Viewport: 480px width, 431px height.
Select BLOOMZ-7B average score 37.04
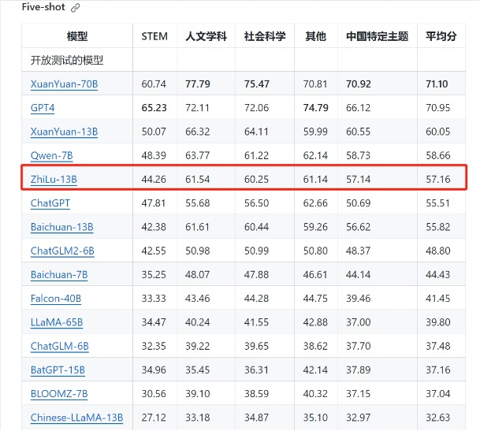[x=438, y=394]
